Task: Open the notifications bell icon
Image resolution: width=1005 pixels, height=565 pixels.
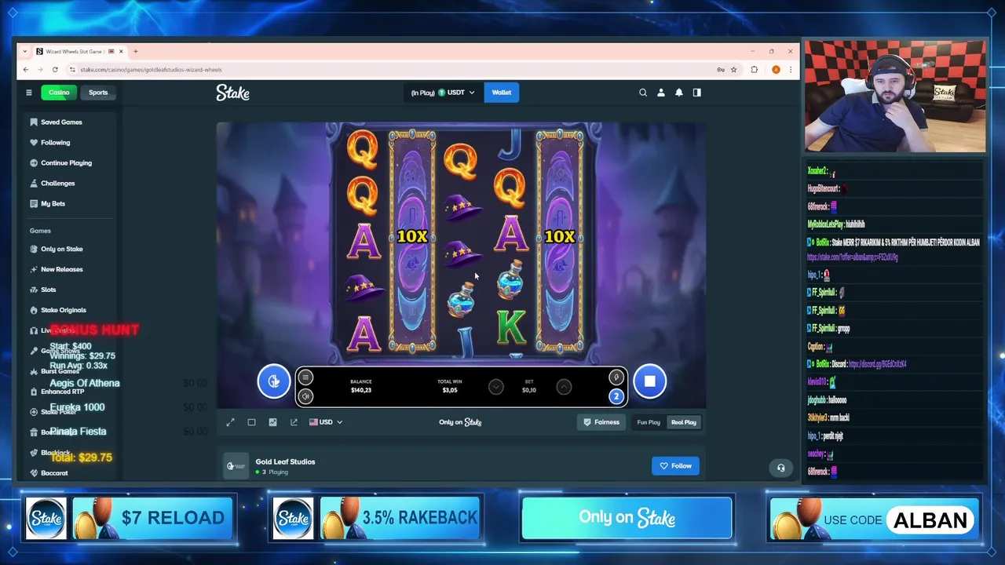Action: pos(679,93)
